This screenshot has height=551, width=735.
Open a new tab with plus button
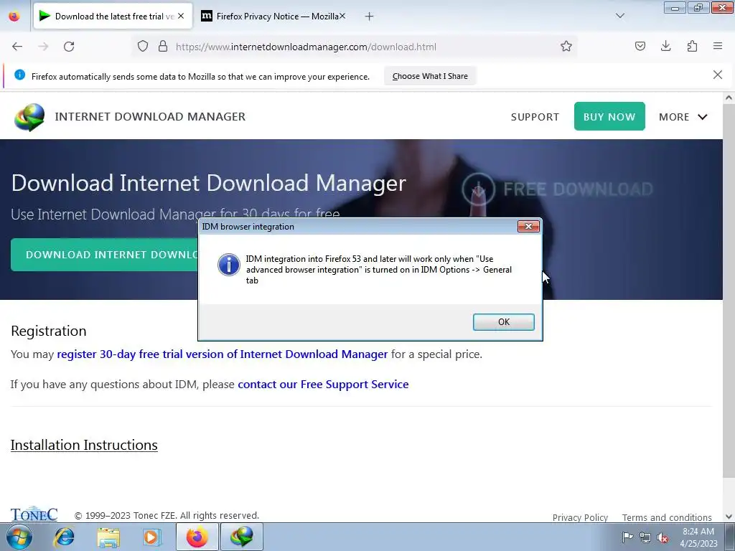click(370, 17)
